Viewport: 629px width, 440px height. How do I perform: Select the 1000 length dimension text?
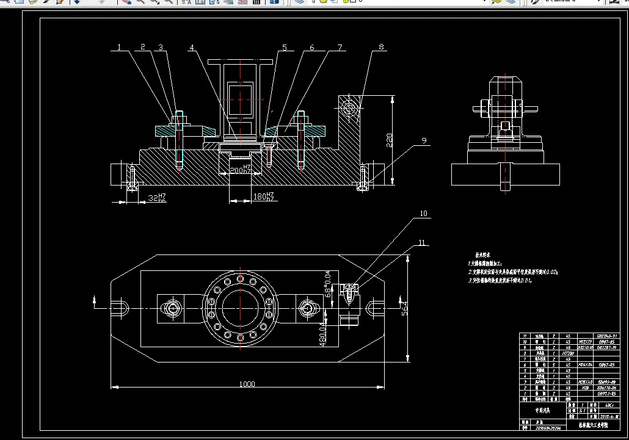click(x=247, y=384)
